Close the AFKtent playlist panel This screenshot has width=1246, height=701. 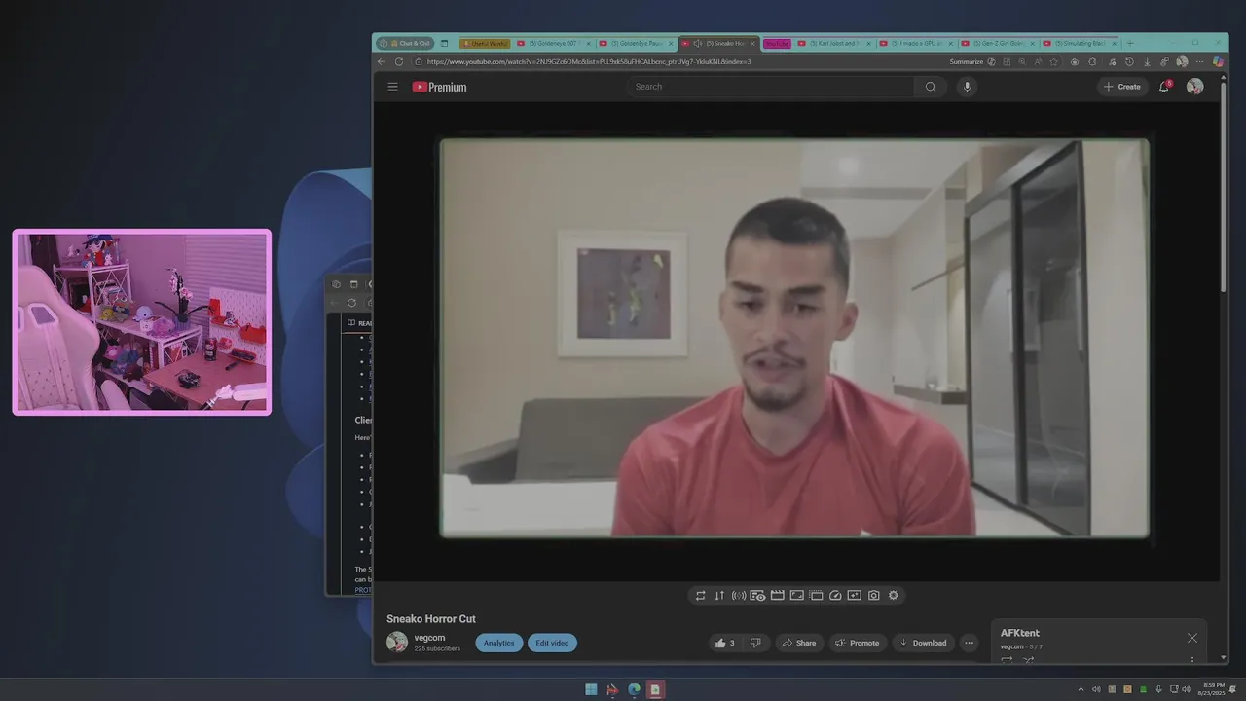[1192, 638]
